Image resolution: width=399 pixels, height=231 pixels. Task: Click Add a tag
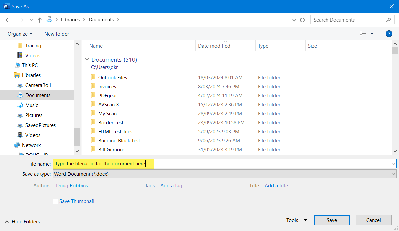point(171,186)
